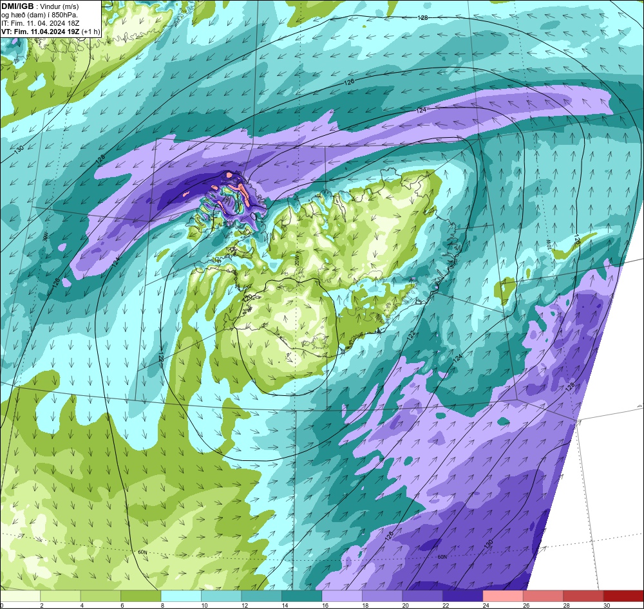Click legend tick label '24'
The image size is (644, 609).
[x=486, y=605]
